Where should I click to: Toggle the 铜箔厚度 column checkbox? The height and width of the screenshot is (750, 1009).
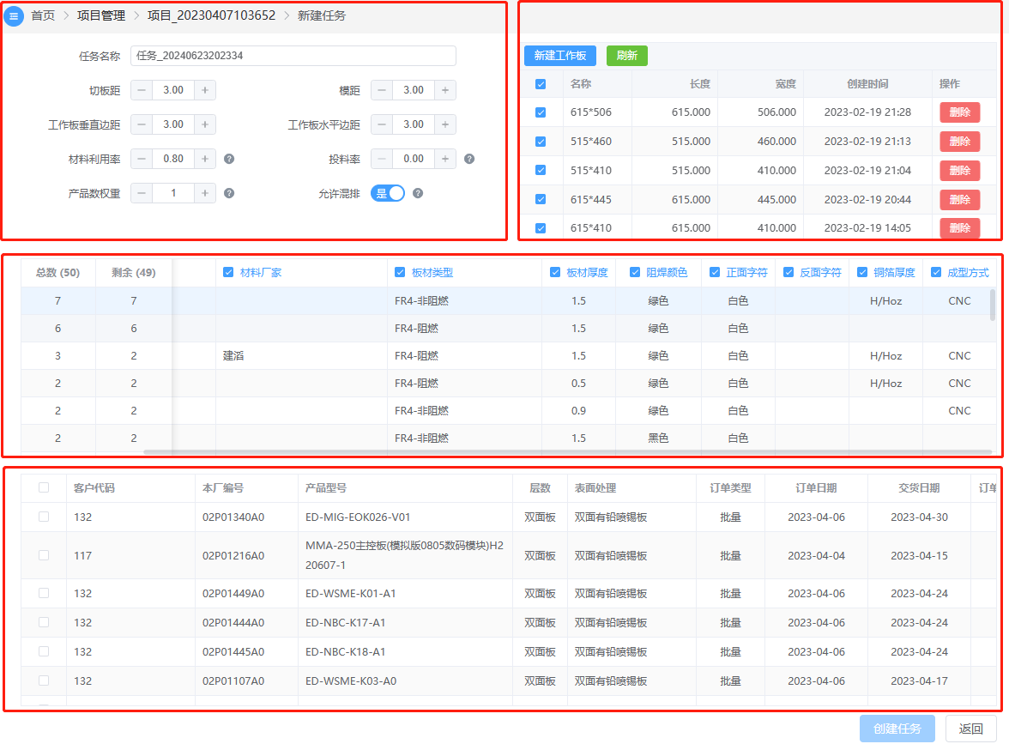[x=862, y=272]
